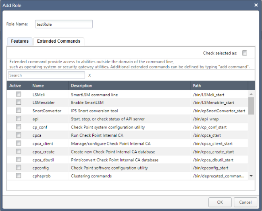The image size is (262, 211).
Task: Enable the LSMcli command checkbox
Action: click(19, 94)
